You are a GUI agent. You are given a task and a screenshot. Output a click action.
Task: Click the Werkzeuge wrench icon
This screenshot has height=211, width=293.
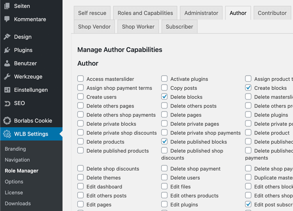[x=7, y=76]
